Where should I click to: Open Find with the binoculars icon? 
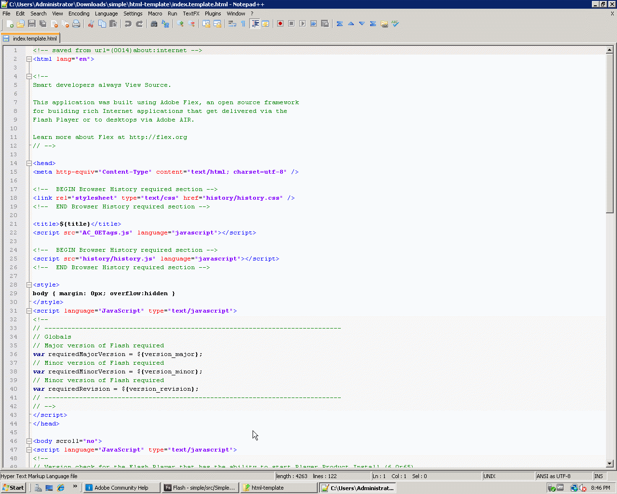[154, 24]
